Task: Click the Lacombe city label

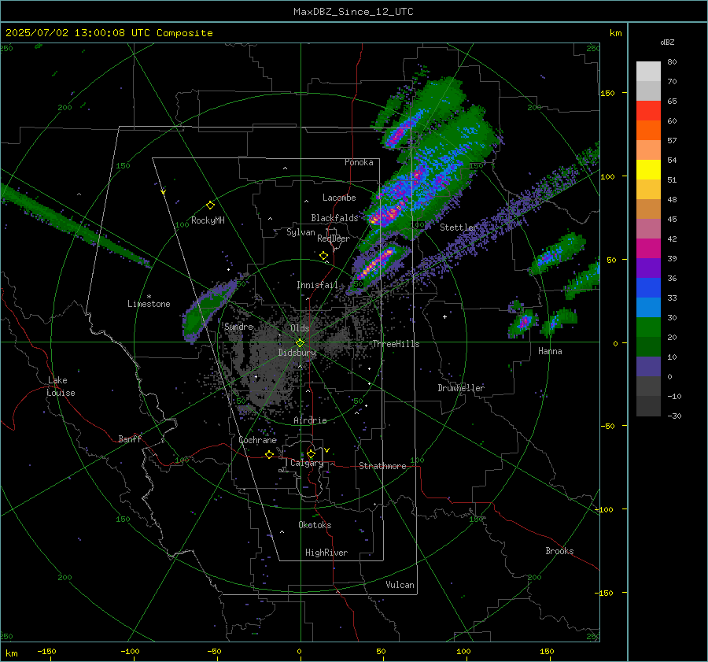Action: (x=339, y=198)
